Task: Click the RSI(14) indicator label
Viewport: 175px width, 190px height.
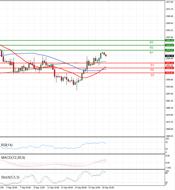Action: 7,145
